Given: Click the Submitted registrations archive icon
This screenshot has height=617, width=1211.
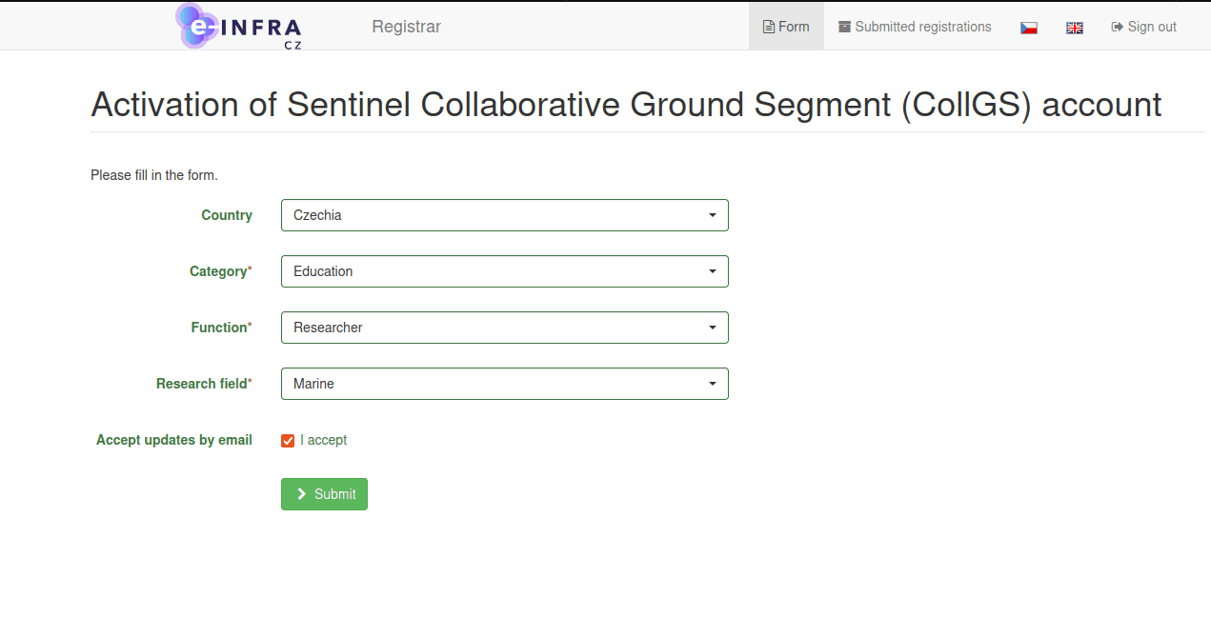Looking at the screenshot, I should (x=844, y=27).
